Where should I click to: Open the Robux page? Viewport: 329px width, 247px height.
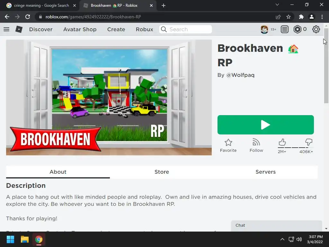(144, 29)
